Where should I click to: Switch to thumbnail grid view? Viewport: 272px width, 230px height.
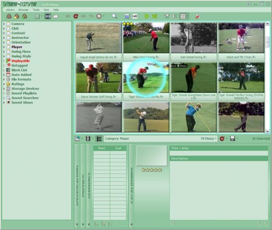(x=183, y=16)
